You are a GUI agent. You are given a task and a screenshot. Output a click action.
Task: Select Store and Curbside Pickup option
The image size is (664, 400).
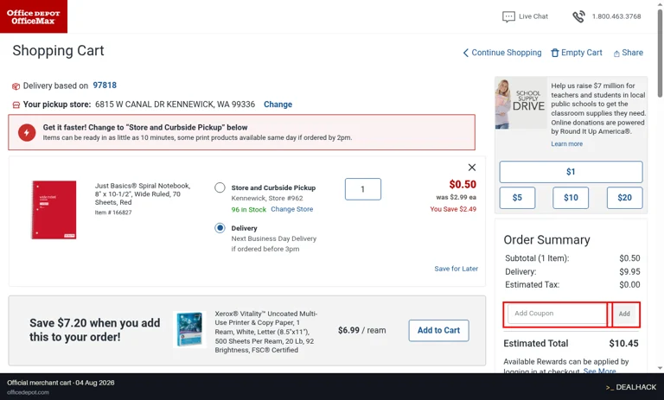pyautogui.click(x=220, y=187)
